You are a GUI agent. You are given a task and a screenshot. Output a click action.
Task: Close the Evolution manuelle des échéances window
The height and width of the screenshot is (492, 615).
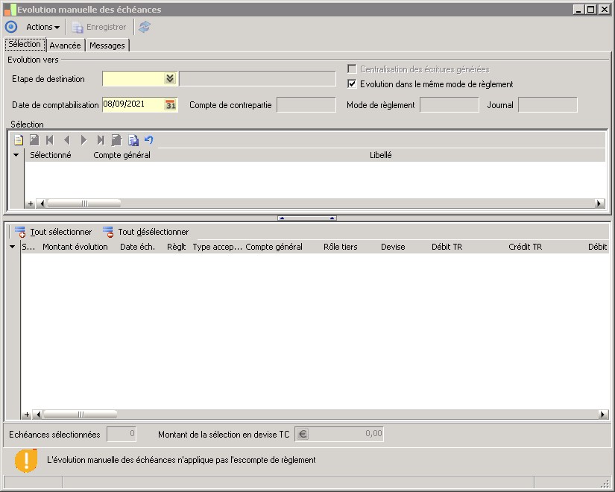click(604, 10)
